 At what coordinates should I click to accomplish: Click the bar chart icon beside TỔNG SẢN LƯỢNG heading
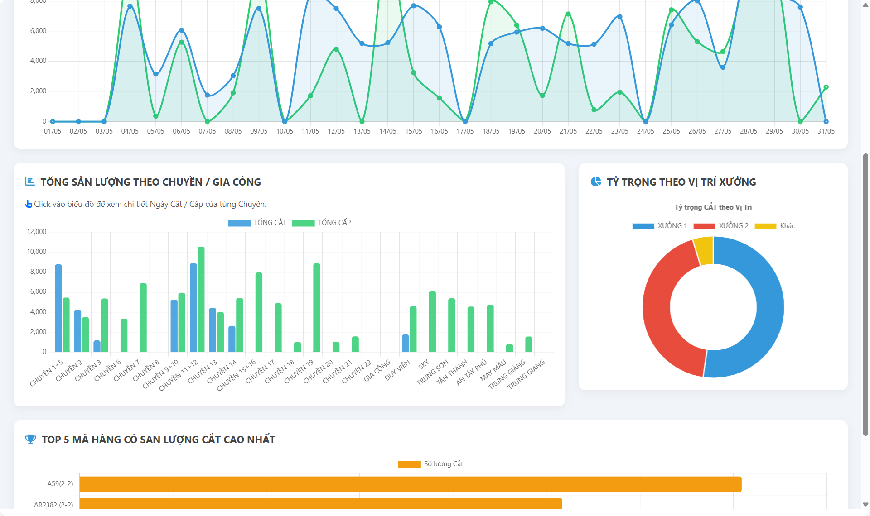tap(30, 182)
